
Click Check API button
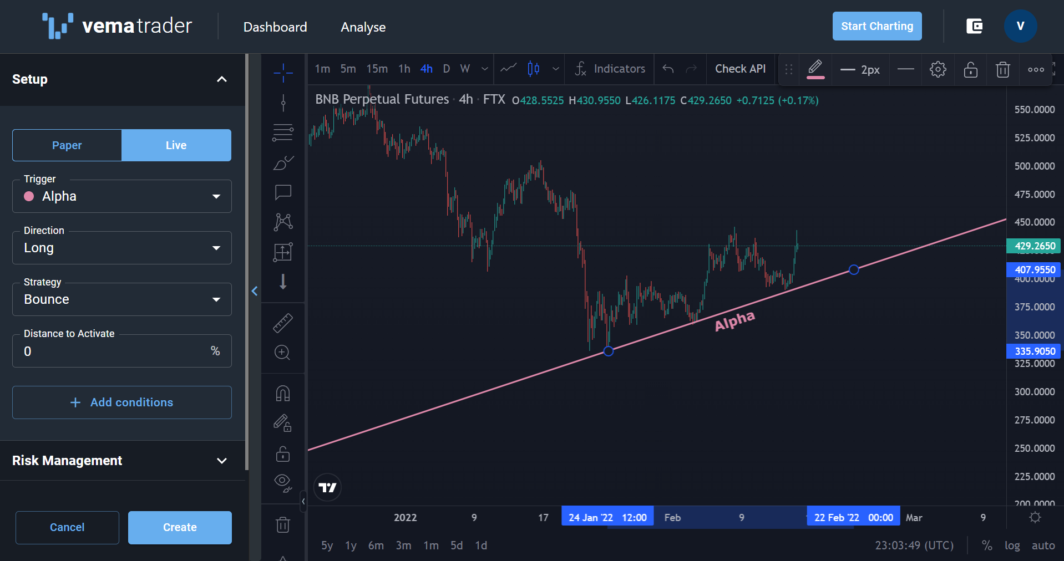click(740, 69)
